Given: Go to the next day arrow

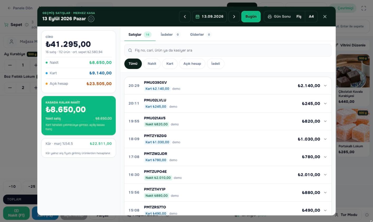Looking at the screenshot, I should coord(234,17).
